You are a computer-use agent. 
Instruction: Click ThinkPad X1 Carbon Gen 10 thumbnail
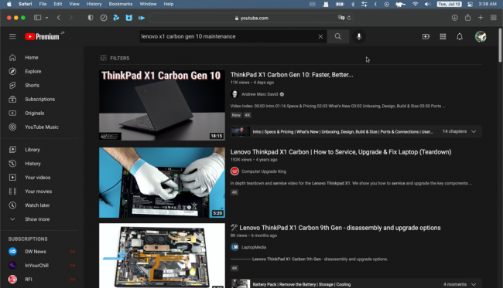[162, 105]
